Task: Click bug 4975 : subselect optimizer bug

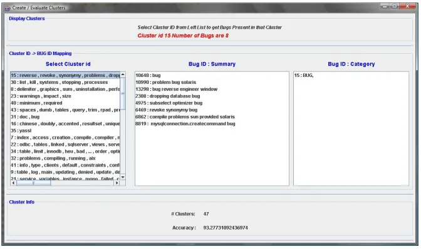Action: pos(212,103)
